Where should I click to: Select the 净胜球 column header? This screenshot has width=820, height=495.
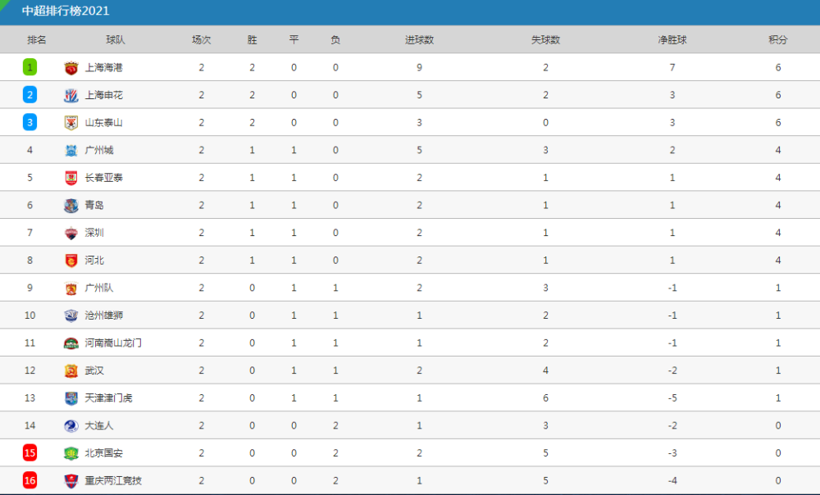click(x=672, y=39)
